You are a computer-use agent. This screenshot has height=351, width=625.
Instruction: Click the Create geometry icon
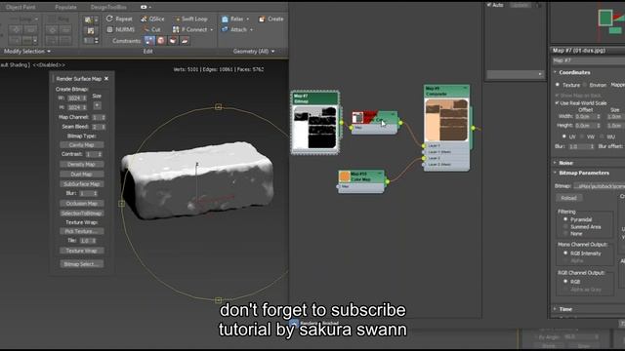[x=262, y=19]
